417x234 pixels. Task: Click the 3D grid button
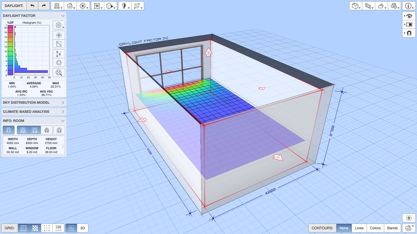tap(83, 228)
